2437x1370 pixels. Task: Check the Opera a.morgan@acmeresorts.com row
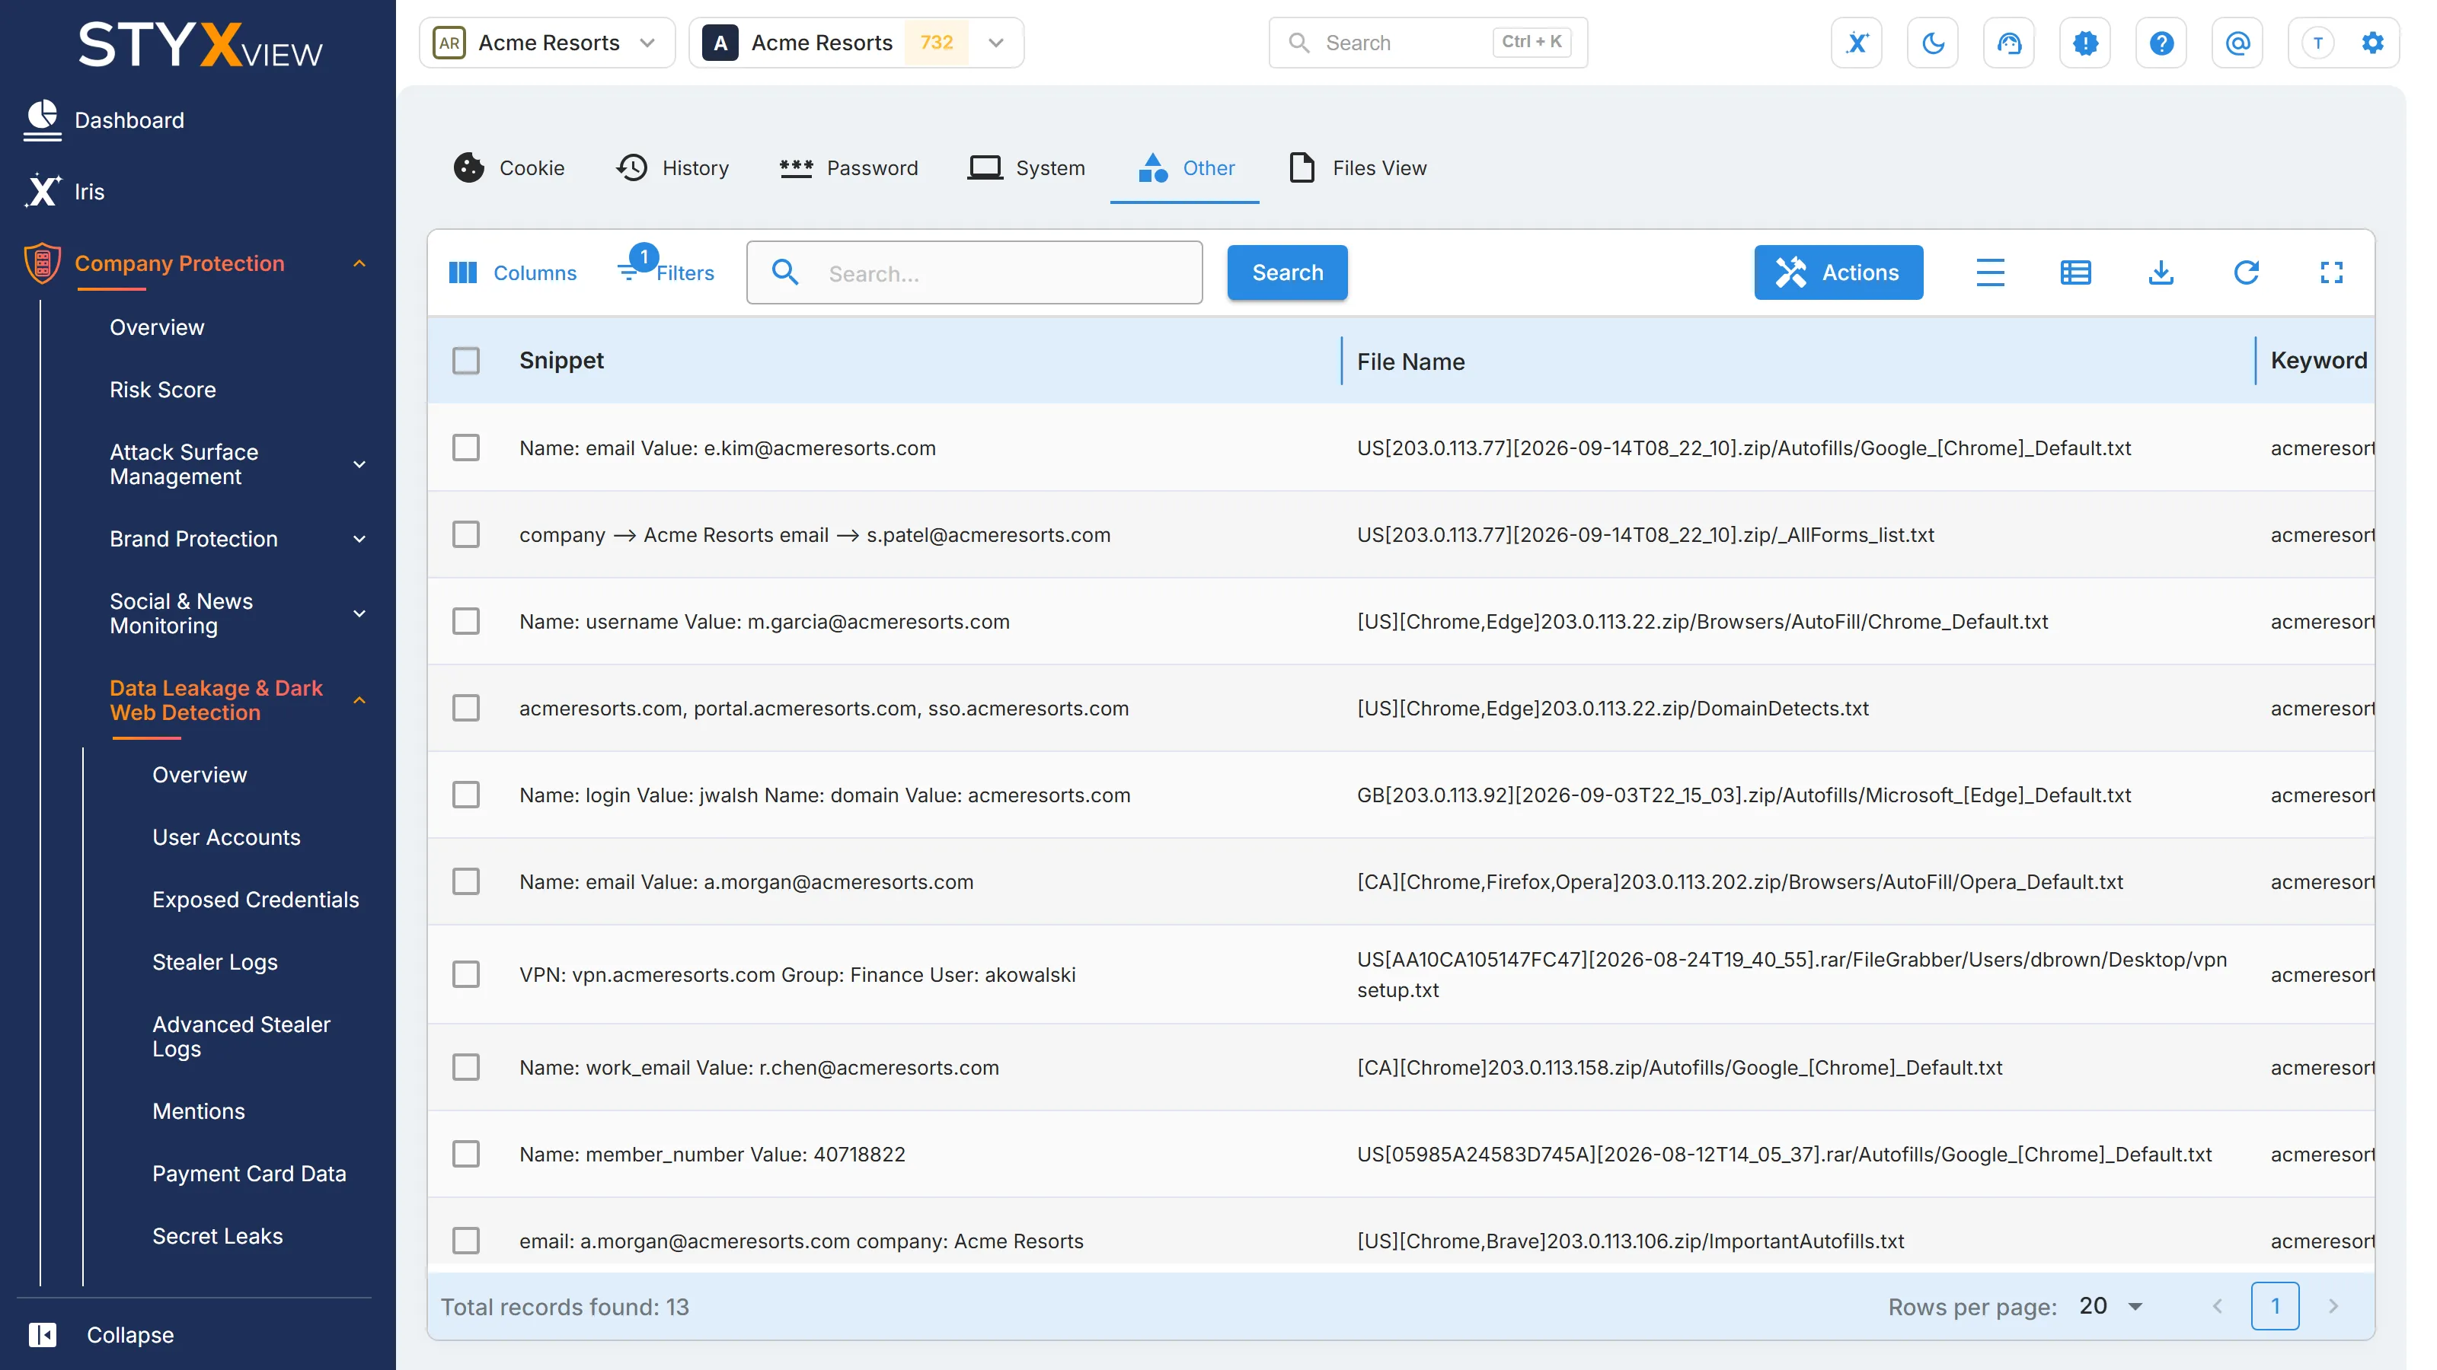click(x=465, y=881)
